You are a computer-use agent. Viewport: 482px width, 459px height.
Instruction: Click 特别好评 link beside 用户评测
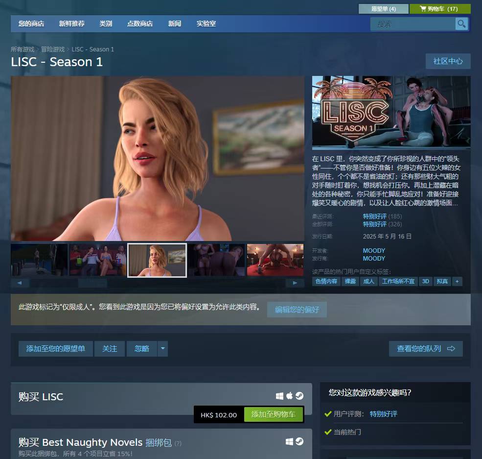(383, 414)
